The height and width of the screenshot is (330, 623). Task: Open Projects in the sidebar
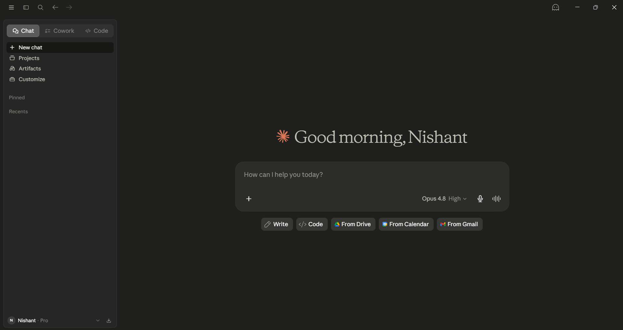[60, 58]
